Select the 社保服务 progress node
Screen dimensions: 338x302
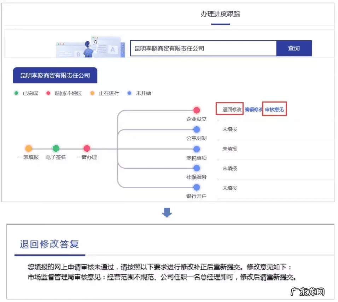click(197, 168)
